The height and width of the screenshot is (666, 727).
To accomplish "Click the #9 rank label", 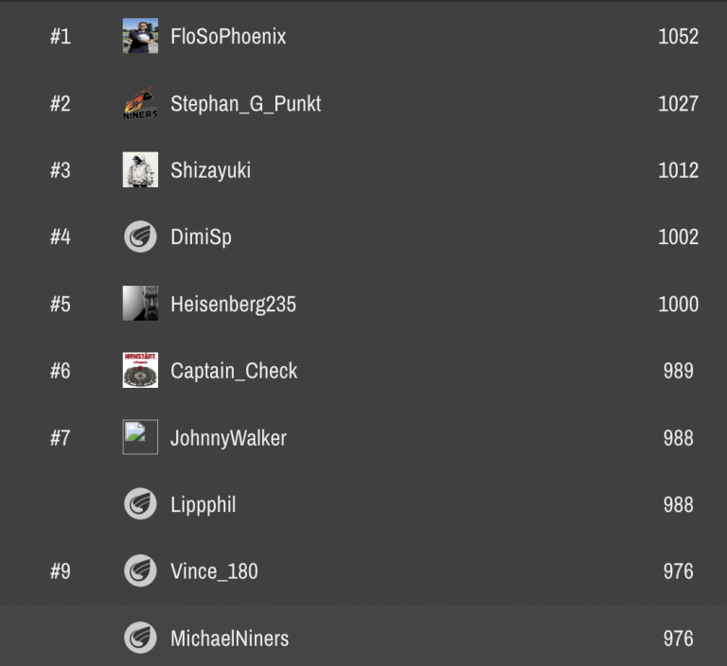I will (x=61, y=571).
